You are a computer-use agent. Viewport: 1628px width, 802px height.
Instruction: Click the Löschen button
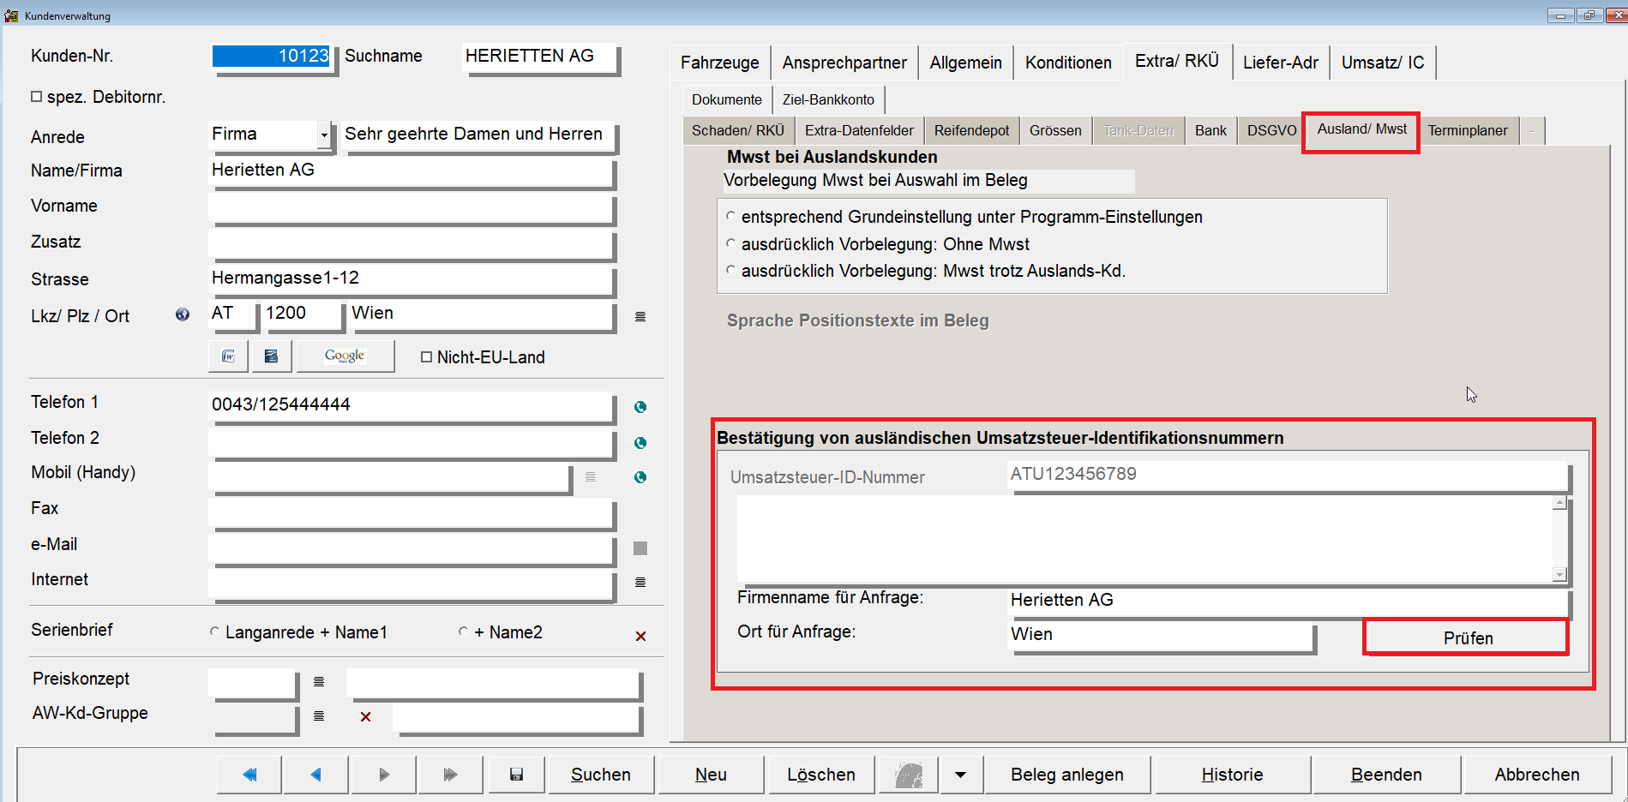point(821,775)
